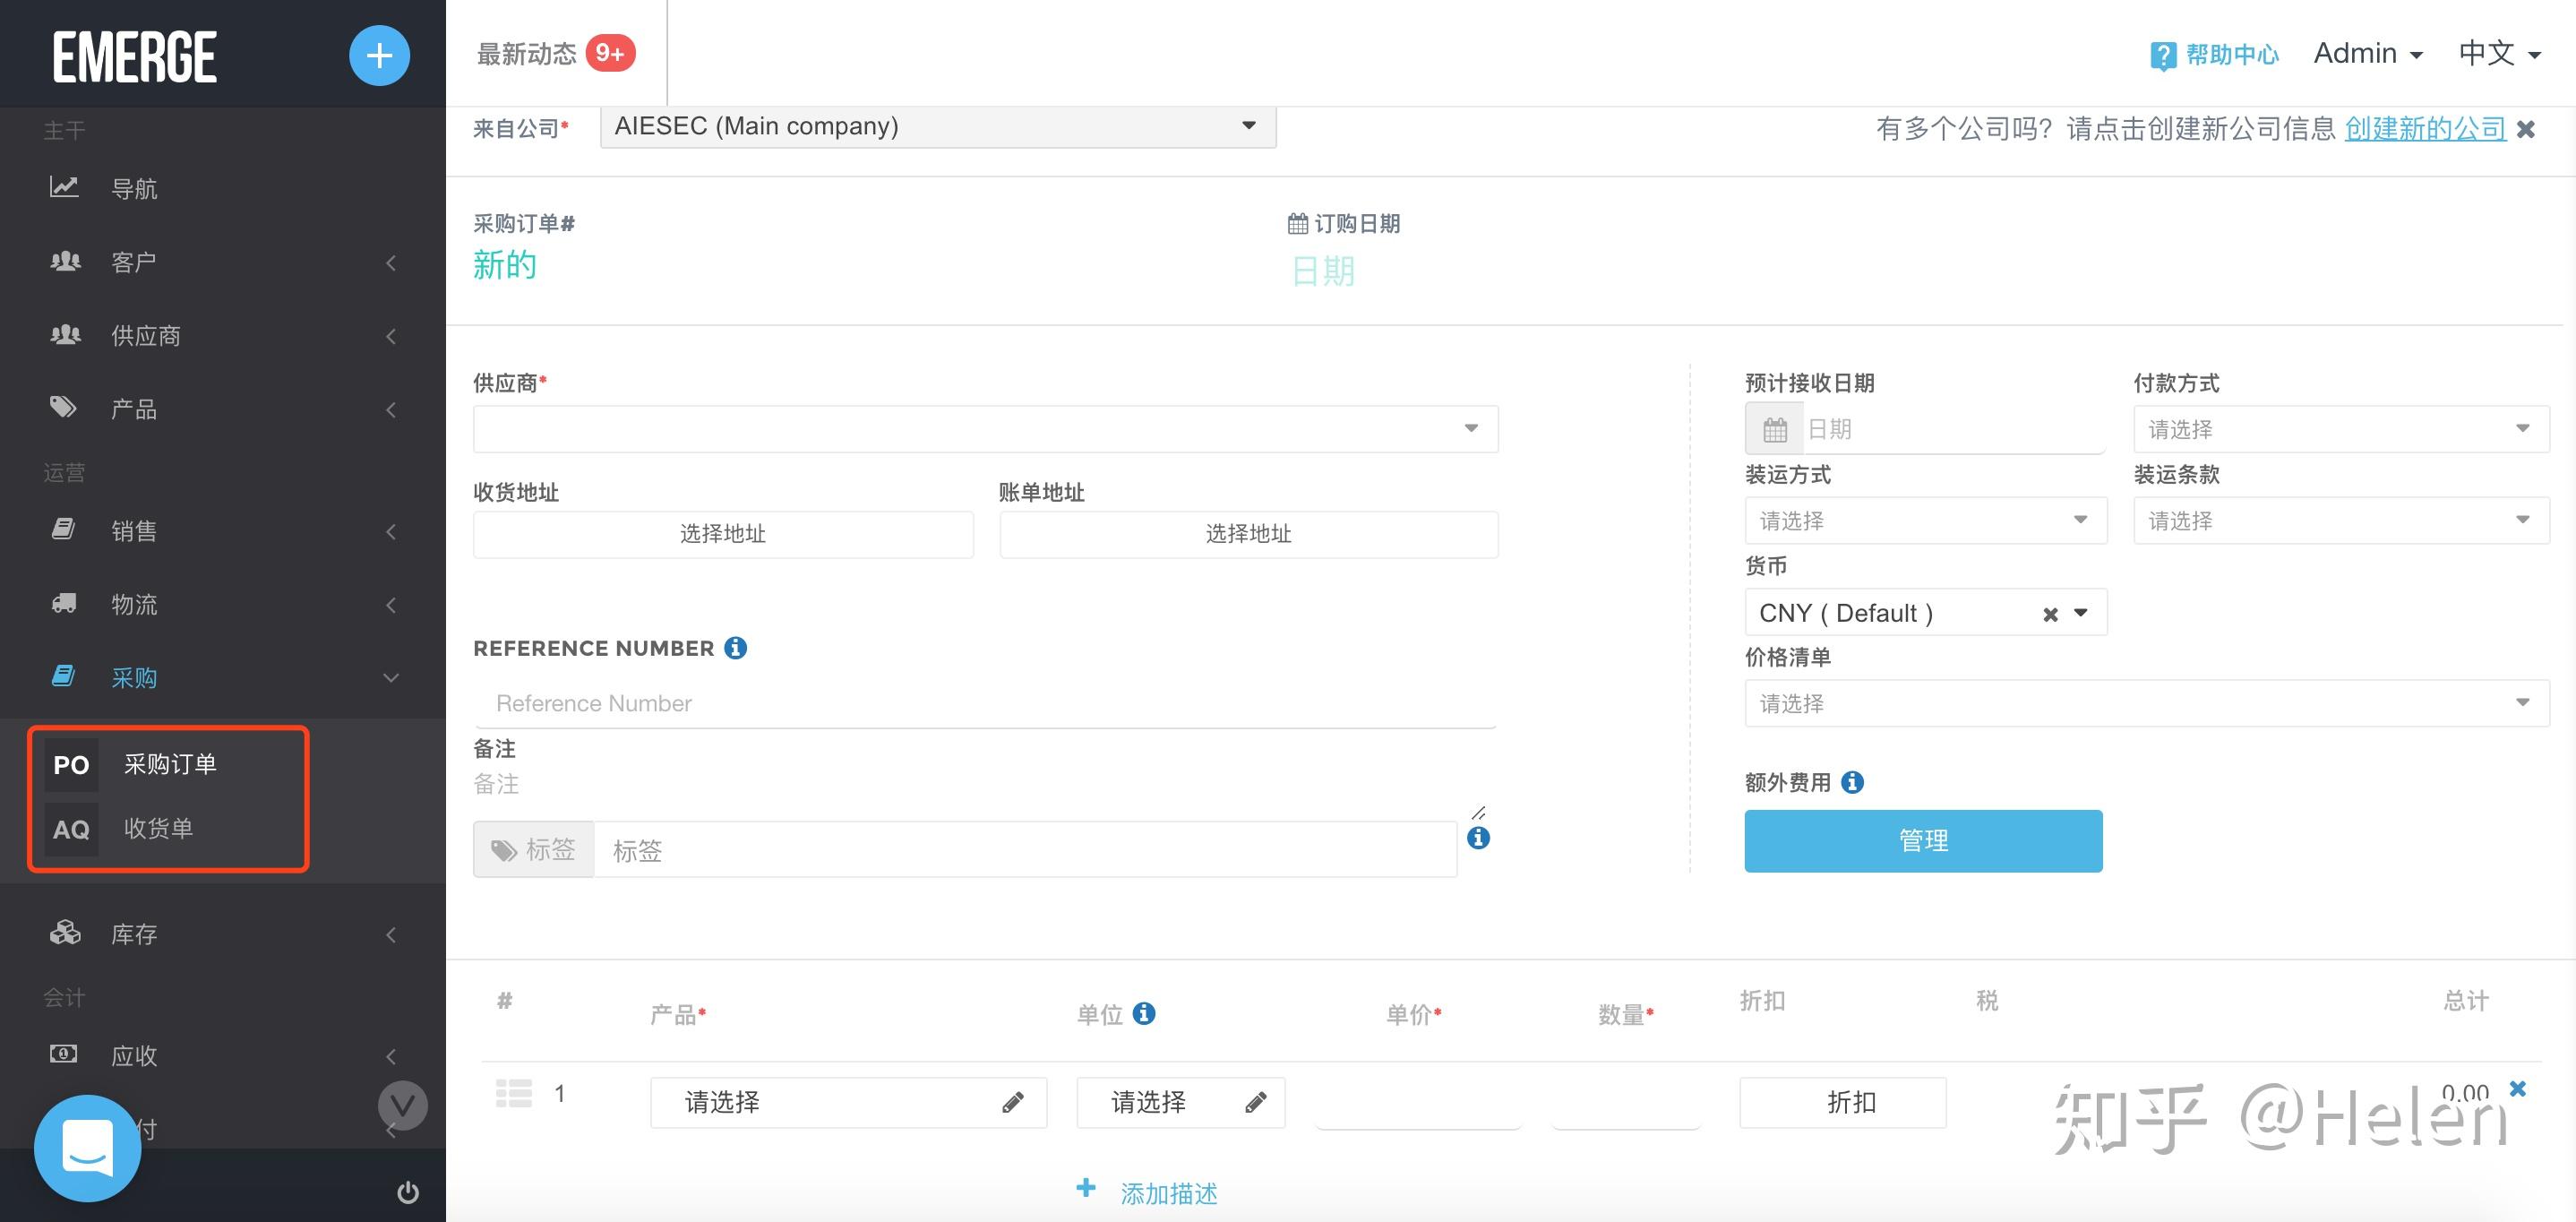Click the 折扣 button in row 1

coord(1843,1102)
